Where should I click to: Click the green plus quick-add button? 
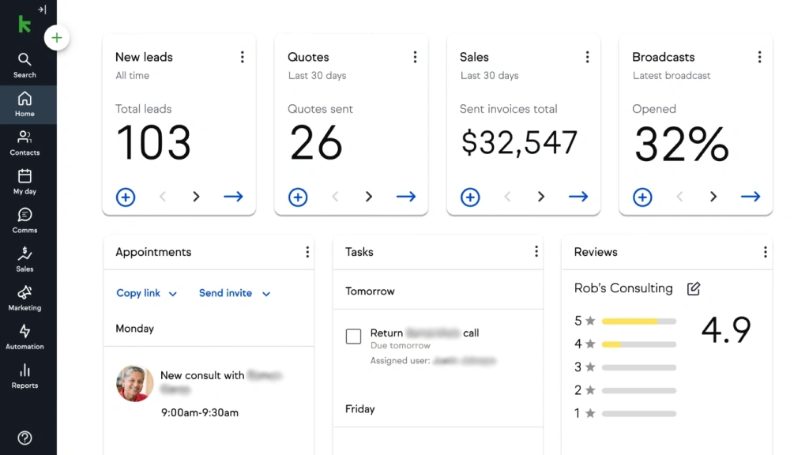(x=57, y=38)
